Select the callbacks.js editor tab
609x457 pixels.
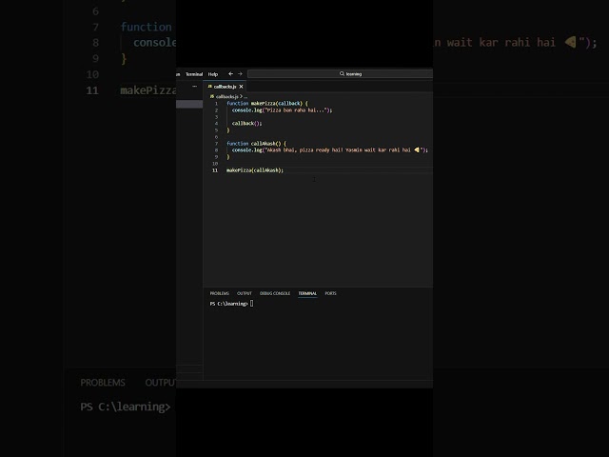pyautogui.click(x=225, y=87)
